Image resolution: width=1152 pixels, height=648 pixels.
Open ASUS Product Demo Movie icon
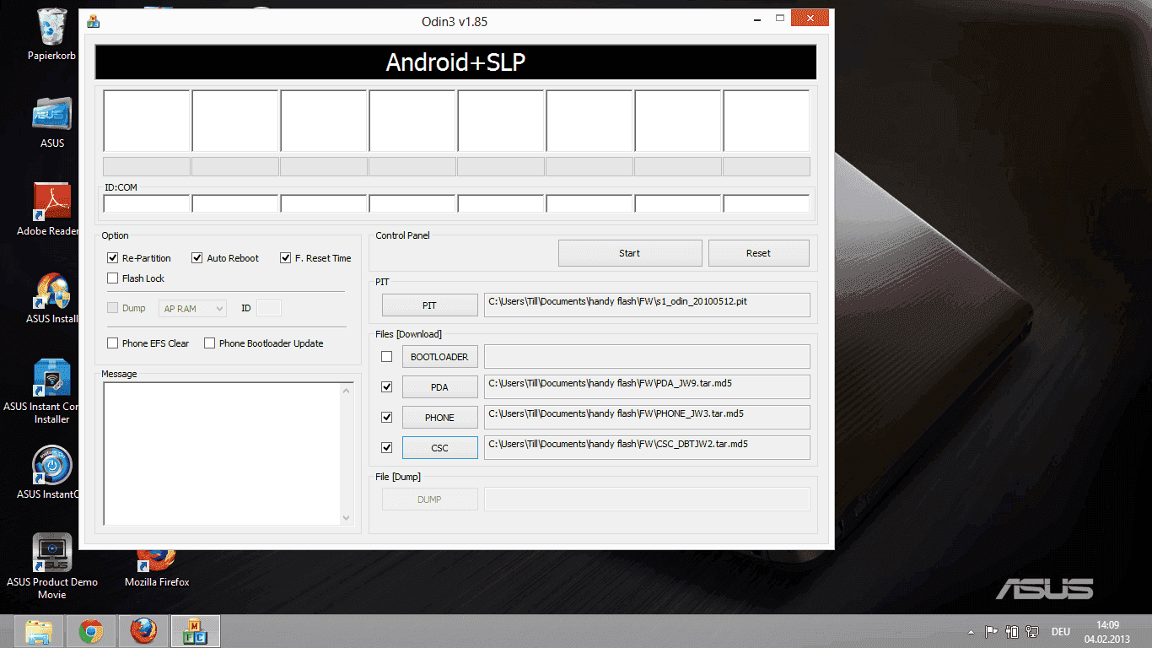click(51, 566)
